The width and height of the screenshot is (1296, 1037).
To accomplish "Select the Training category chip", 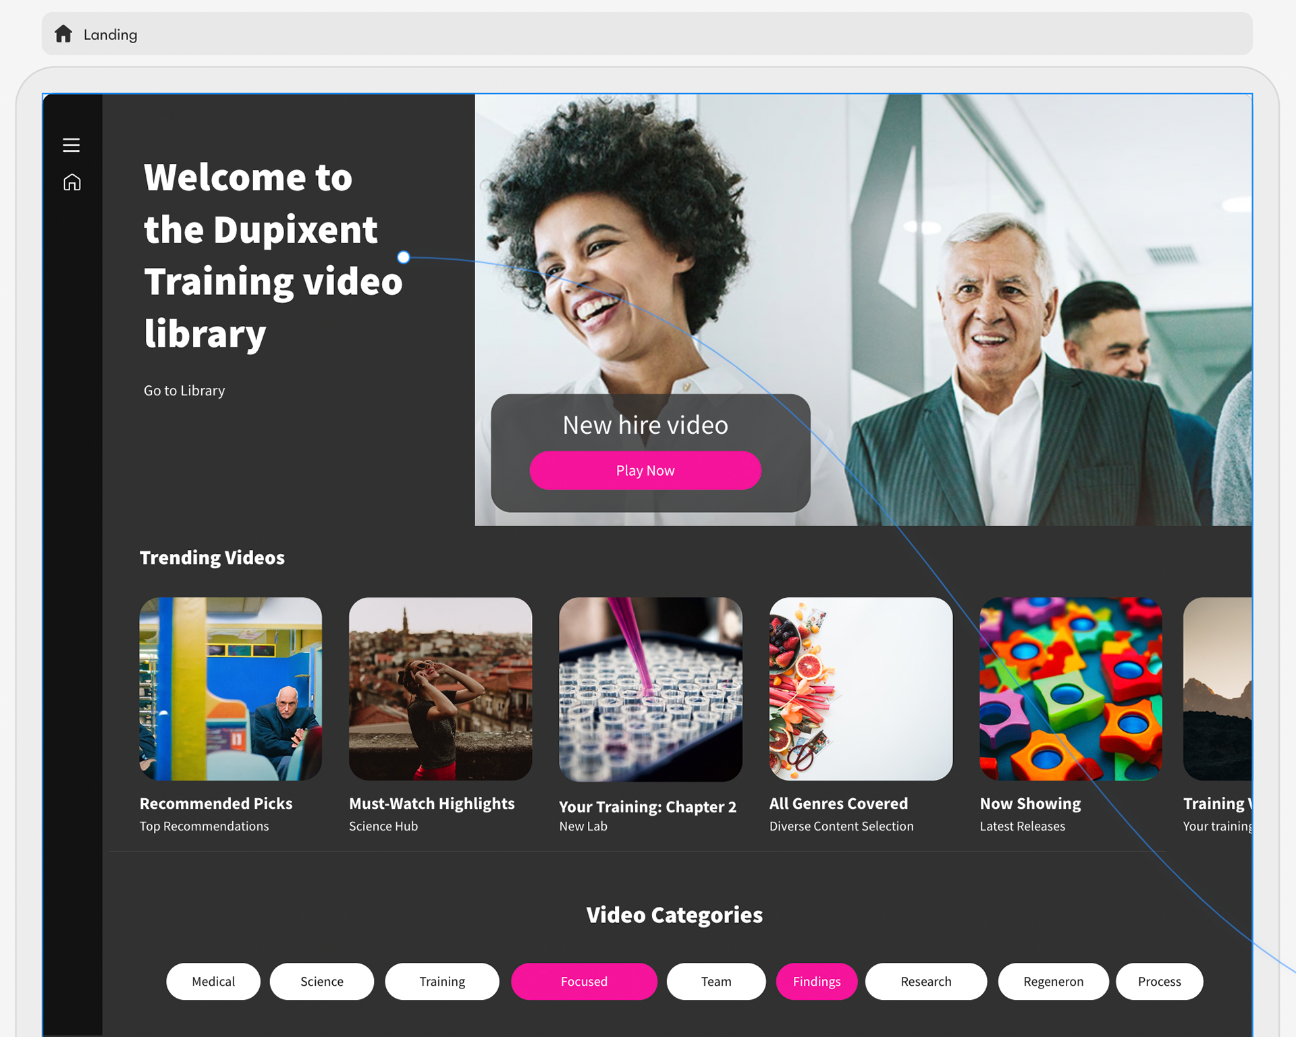I will pos(442,981).
